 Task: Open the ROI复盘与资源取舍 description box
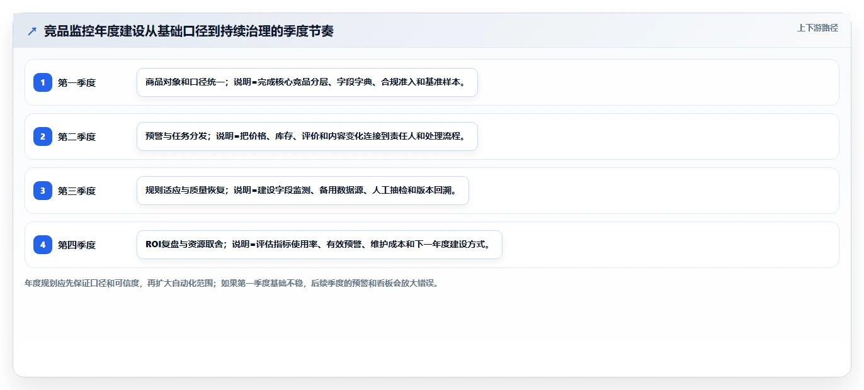coord(319,245)
